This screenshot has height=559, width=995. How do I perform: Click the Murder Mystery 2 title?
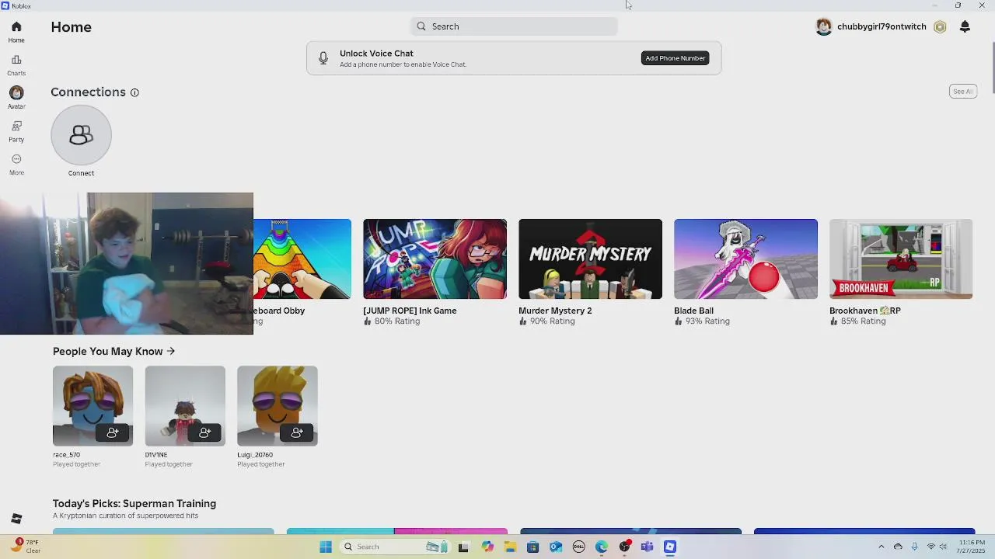point(555,311)
